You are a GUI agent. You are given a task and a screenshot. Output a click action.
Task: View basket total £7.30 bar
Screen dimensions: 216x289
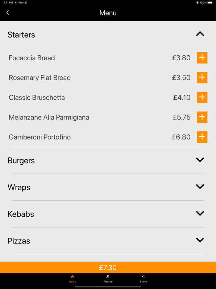(x=108, y=268)
